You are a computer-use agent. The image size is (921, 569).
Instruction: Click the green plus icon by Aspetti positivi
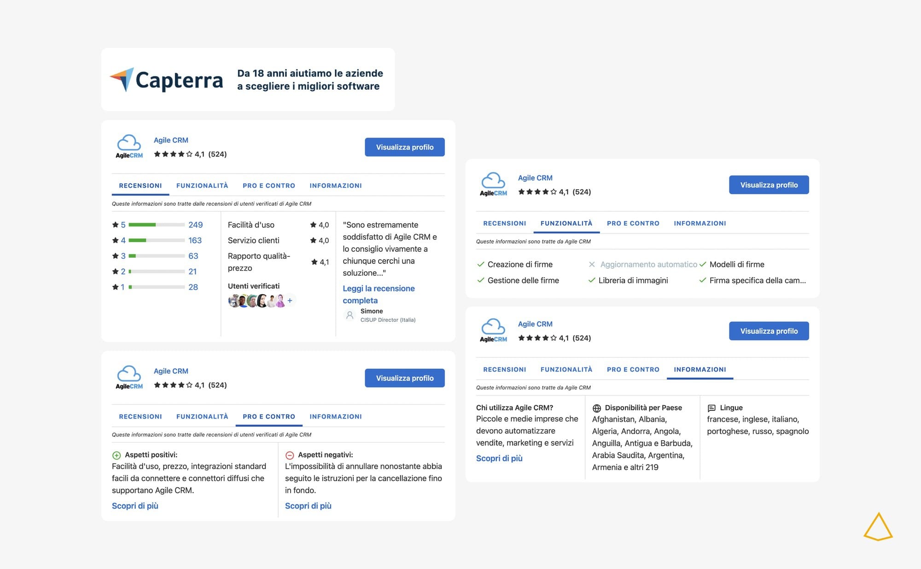pyautogui.click(x=117, y=455)
